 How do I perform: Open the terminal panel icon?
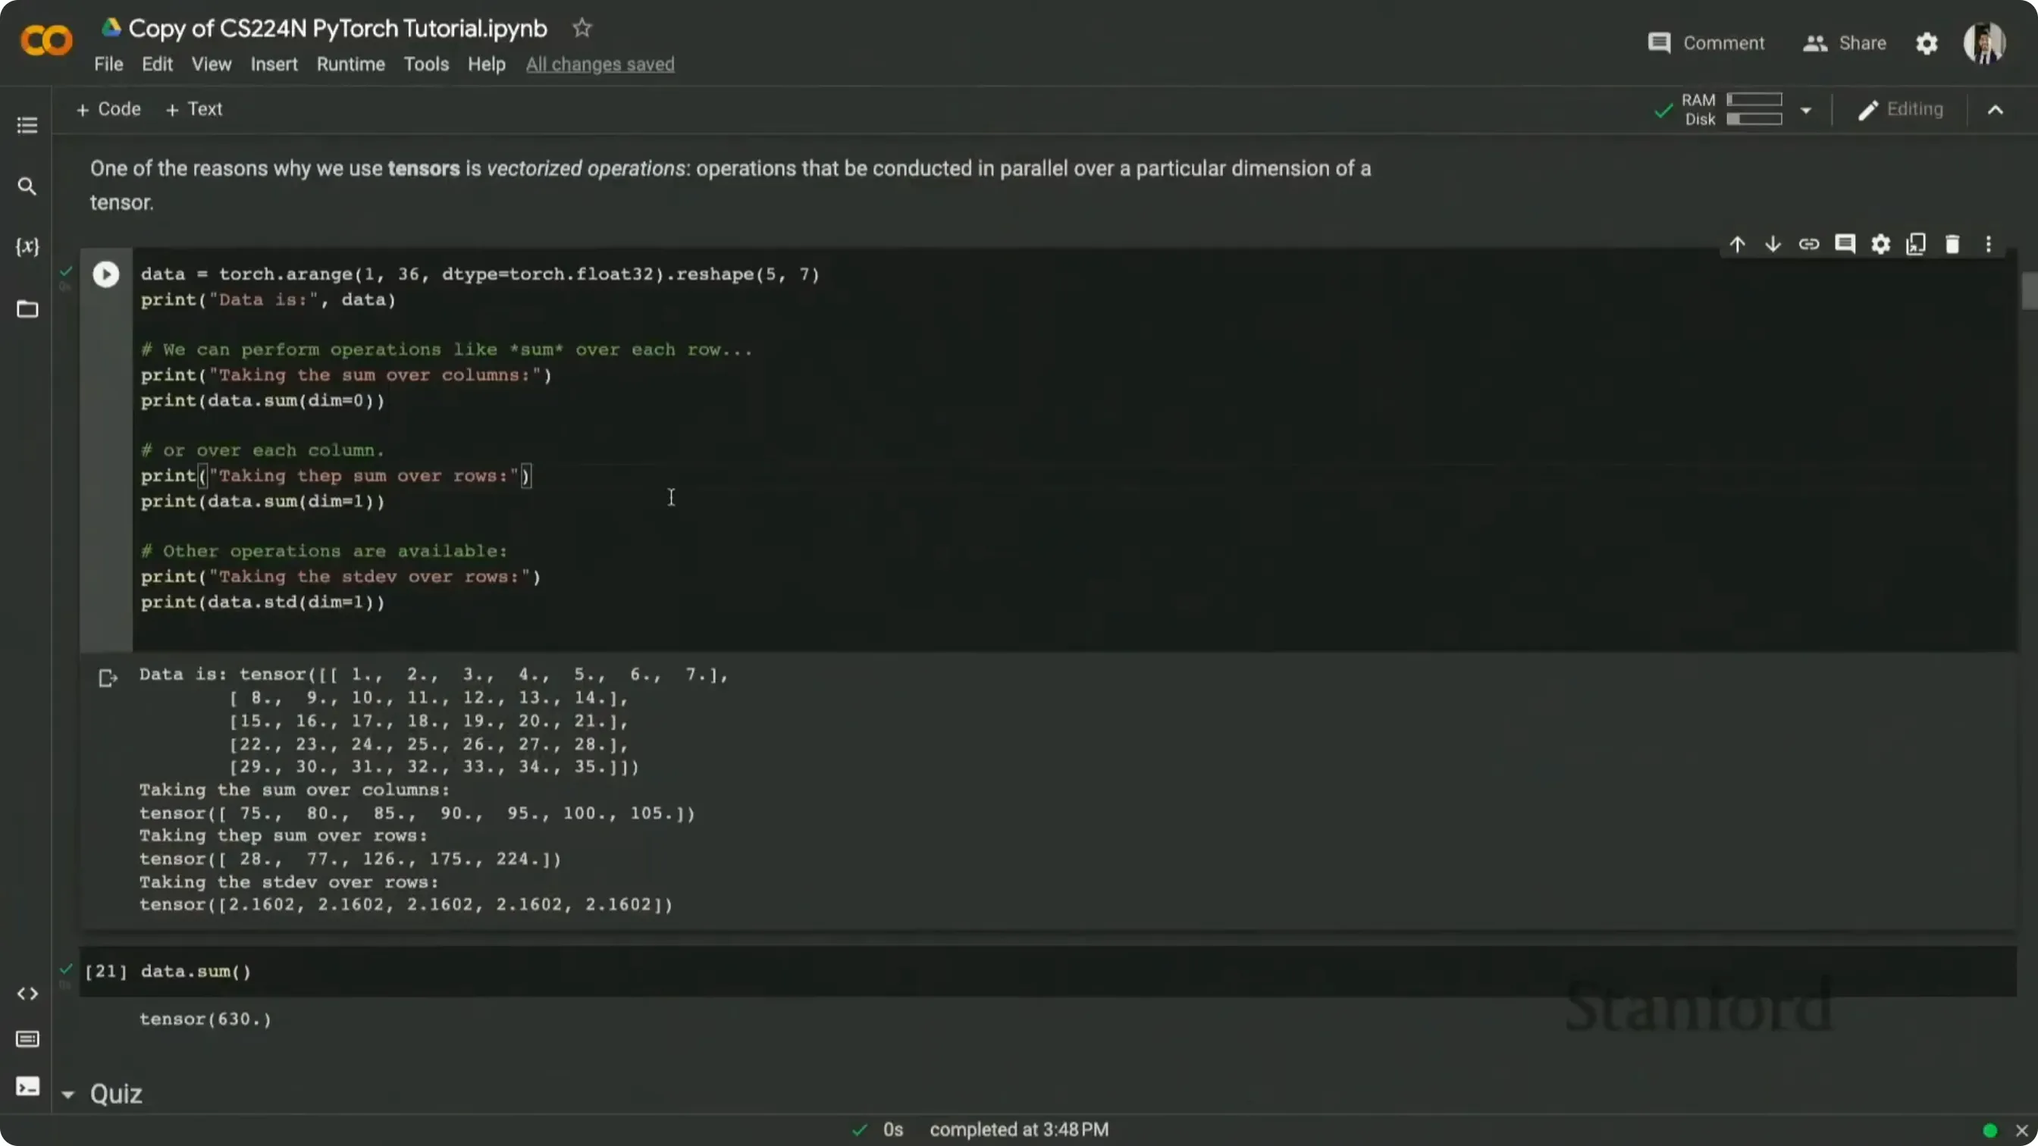tap(27, 1086)
